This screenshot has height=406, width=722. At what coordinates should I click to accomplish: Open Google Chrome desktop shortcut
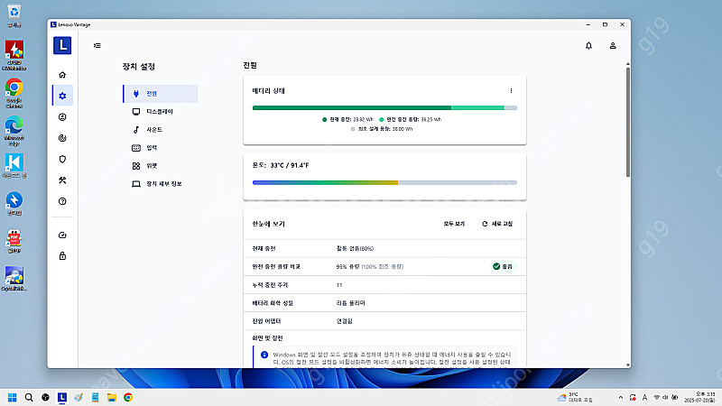click(x=14, y=93)
